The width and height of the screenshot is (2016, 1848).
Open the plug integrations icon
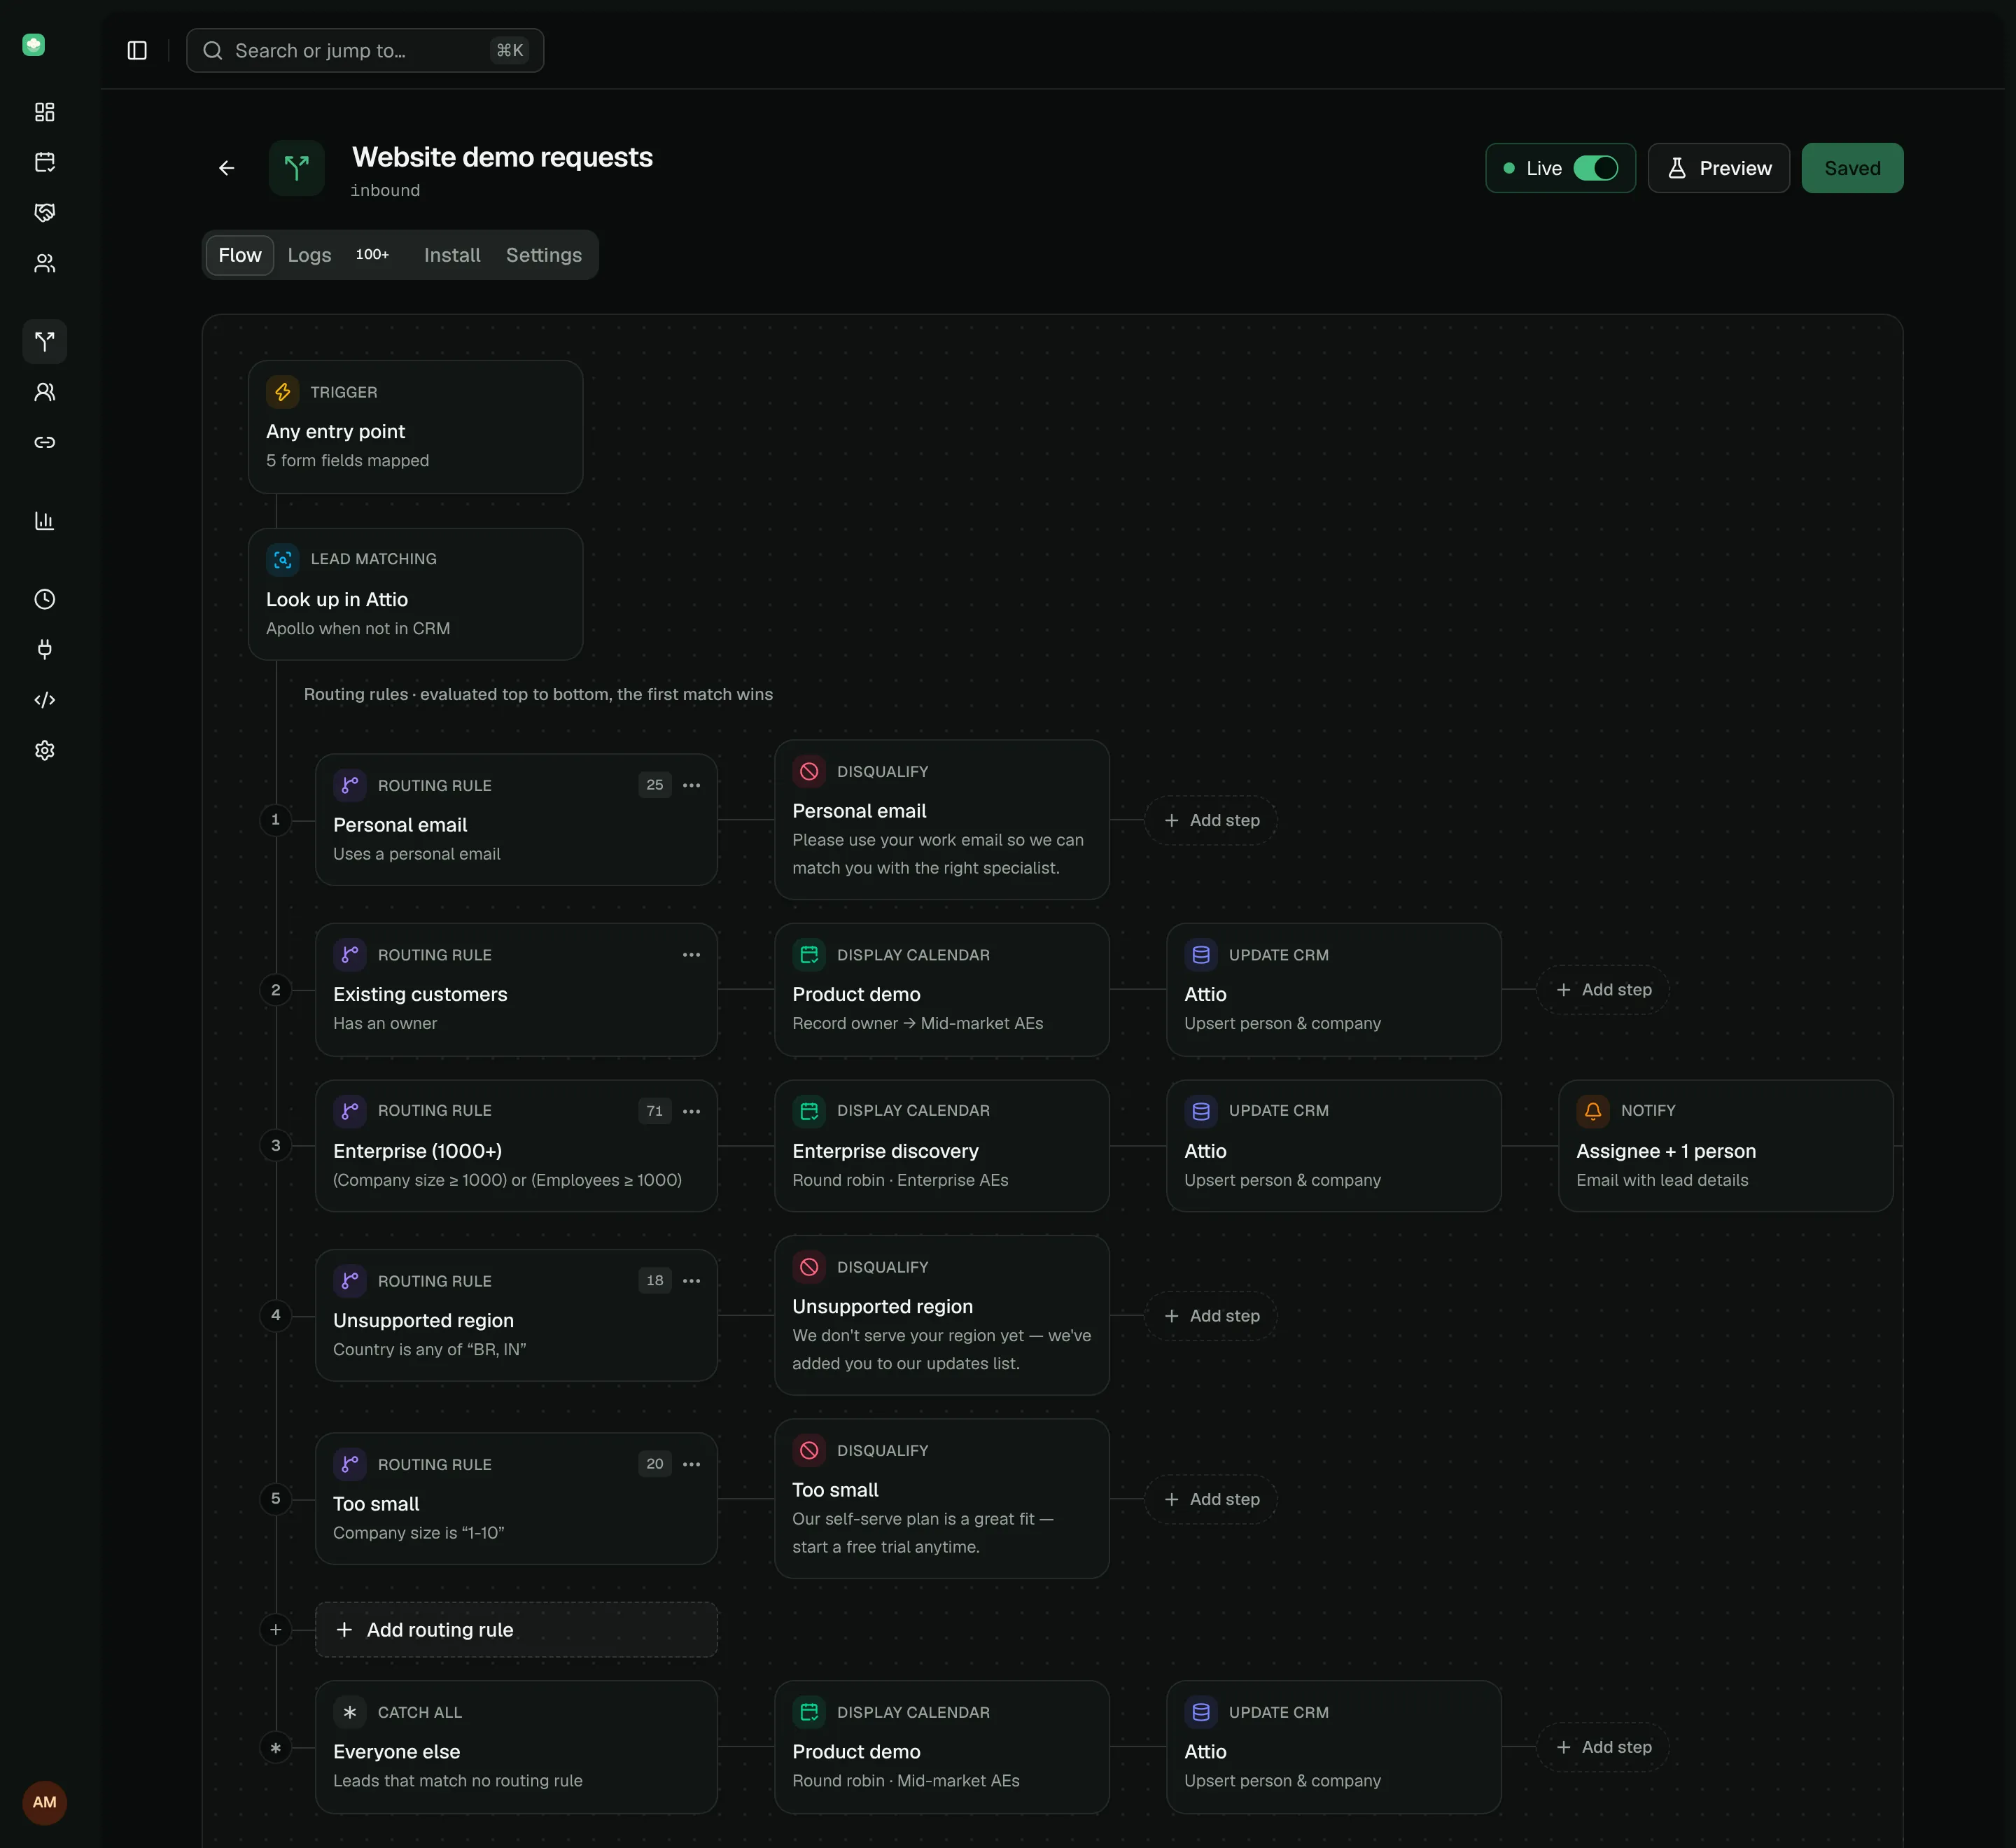click(45, 650)
